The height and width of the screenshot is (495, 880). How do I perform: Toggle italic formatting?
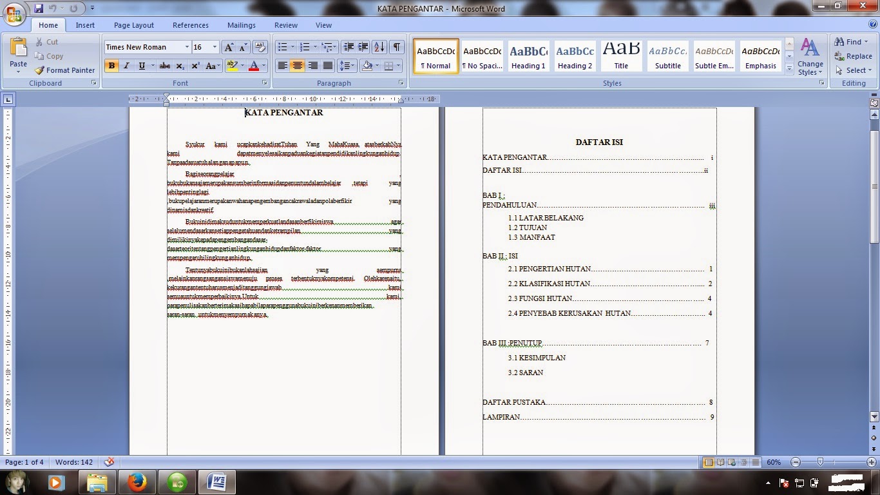tap(126, 66)
